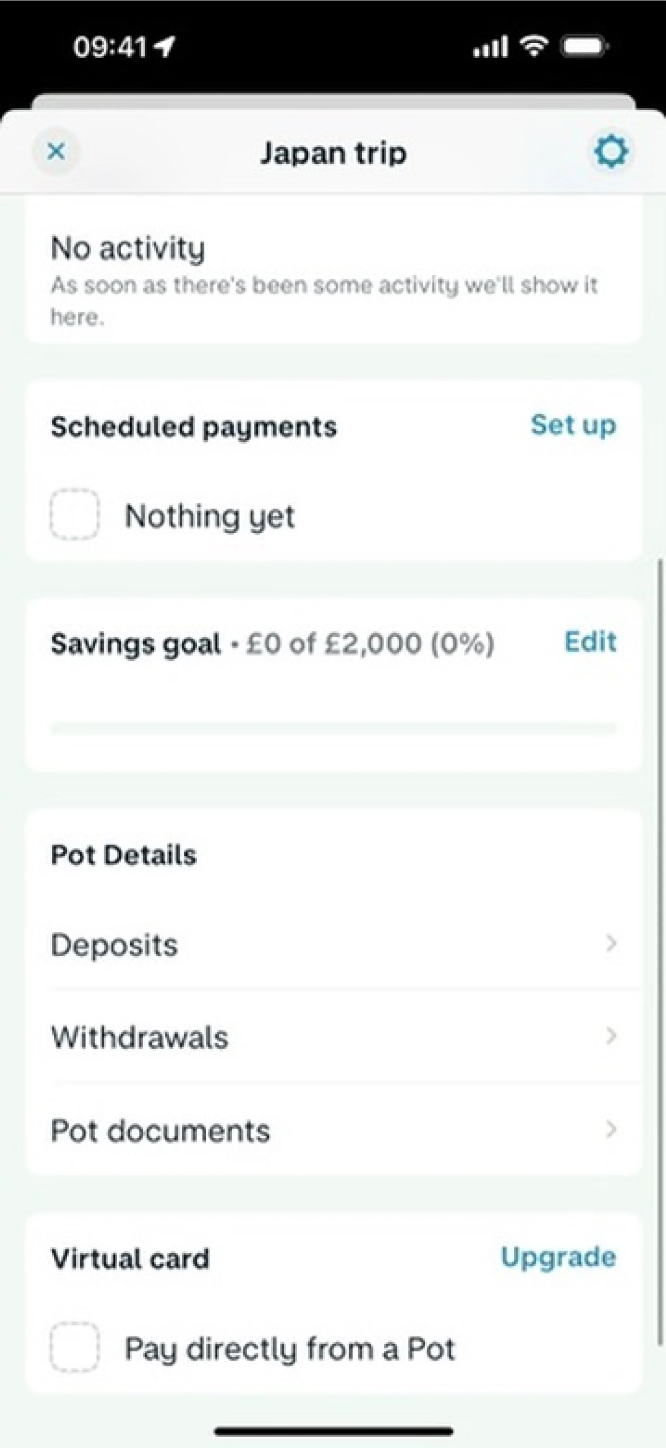Upgrade to get a virtual card
666x1448 pixels.
(558, 1257)
